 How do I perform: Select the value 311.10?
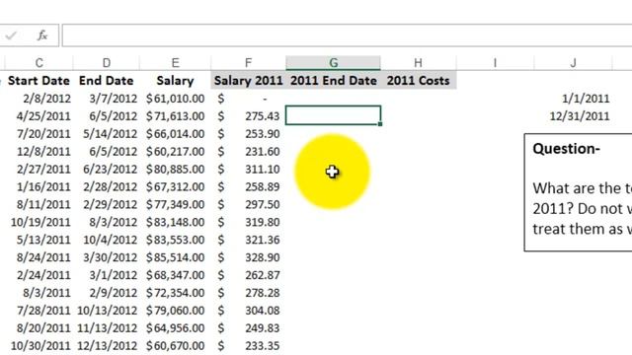tap(248, 169)
